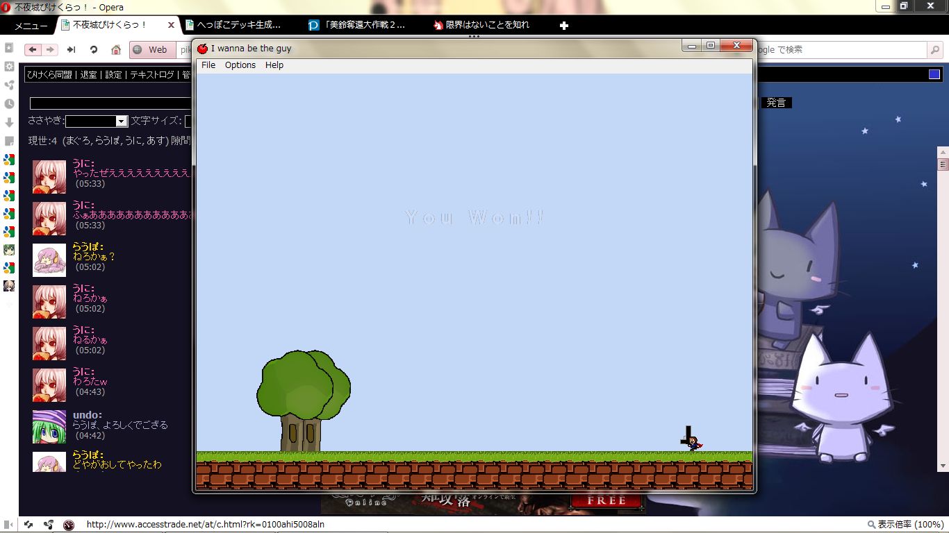Click the message らうぽ、よろしくでござる
The image size is (949, 533).
pos(120,425)
